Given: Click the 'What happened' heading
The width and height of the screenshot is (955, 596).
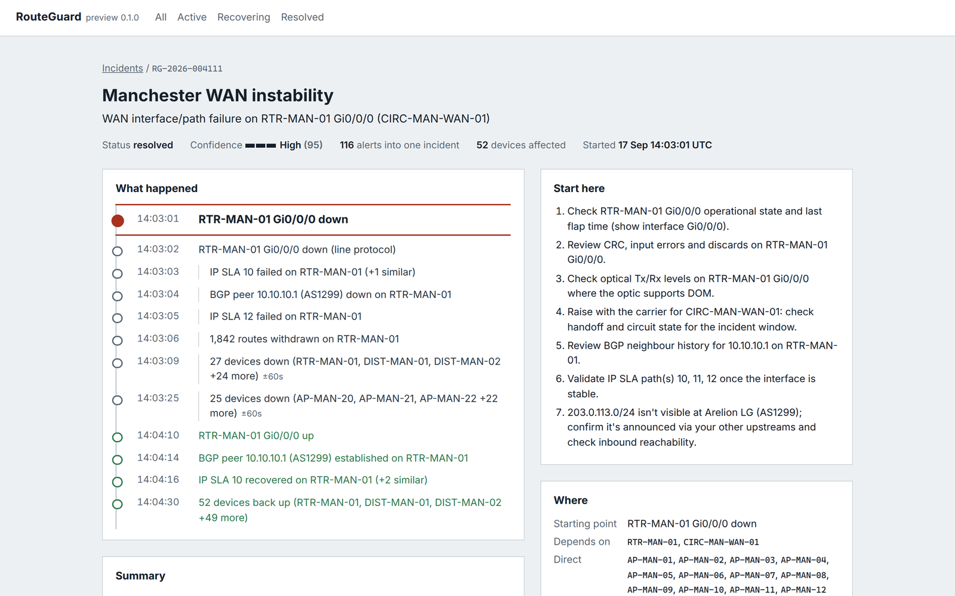Looking at the screenshot, I should coord(156,188).
